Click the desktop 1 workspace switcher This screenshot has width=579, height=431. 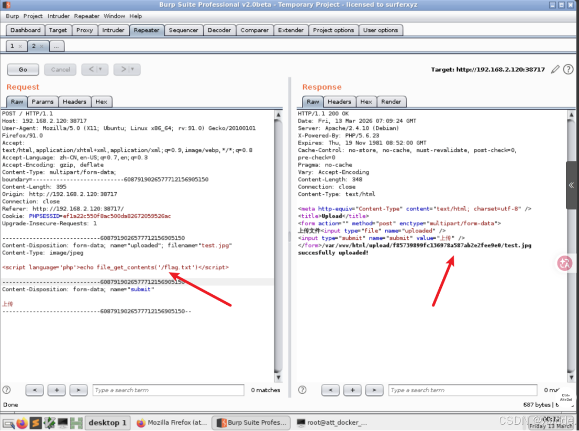[x=107, y=423]
